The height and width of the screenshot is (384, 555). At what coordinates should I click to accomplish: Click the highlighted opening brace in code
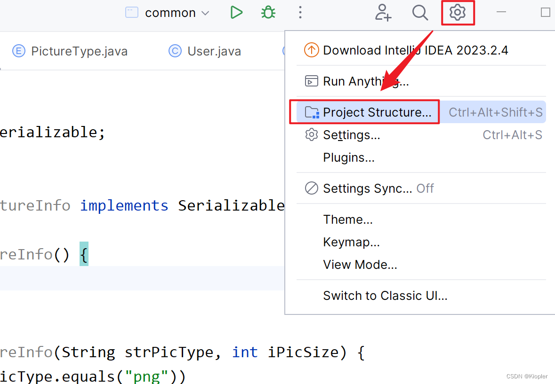(x=84, y=254)
